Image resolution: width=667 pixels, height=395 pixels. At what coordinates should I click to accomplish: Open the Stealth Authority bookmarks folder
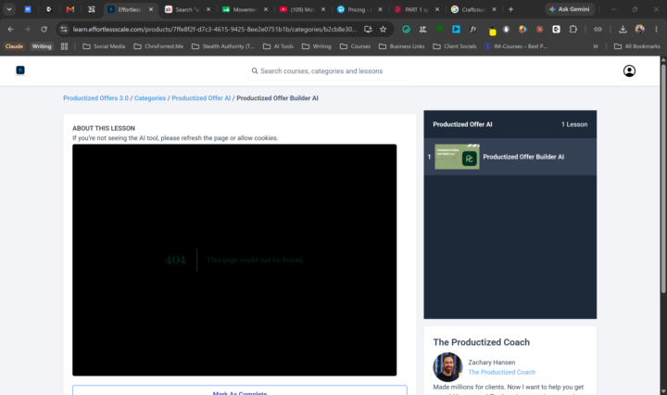pyautogui.click(x=222, y=46)
